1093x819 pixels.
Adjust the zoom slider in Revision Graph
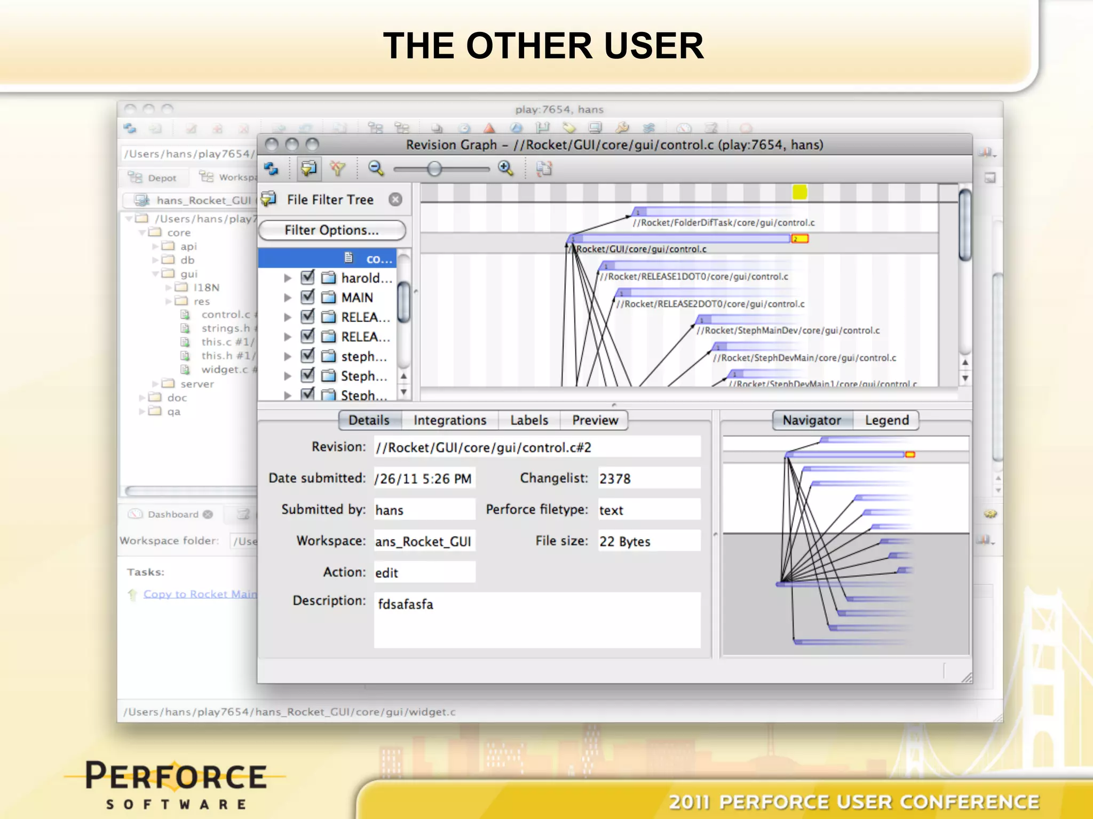pos(434,169)
